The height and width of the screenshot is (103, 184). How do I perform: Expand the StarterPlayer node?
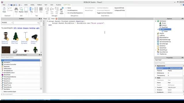tap(156, 50)
